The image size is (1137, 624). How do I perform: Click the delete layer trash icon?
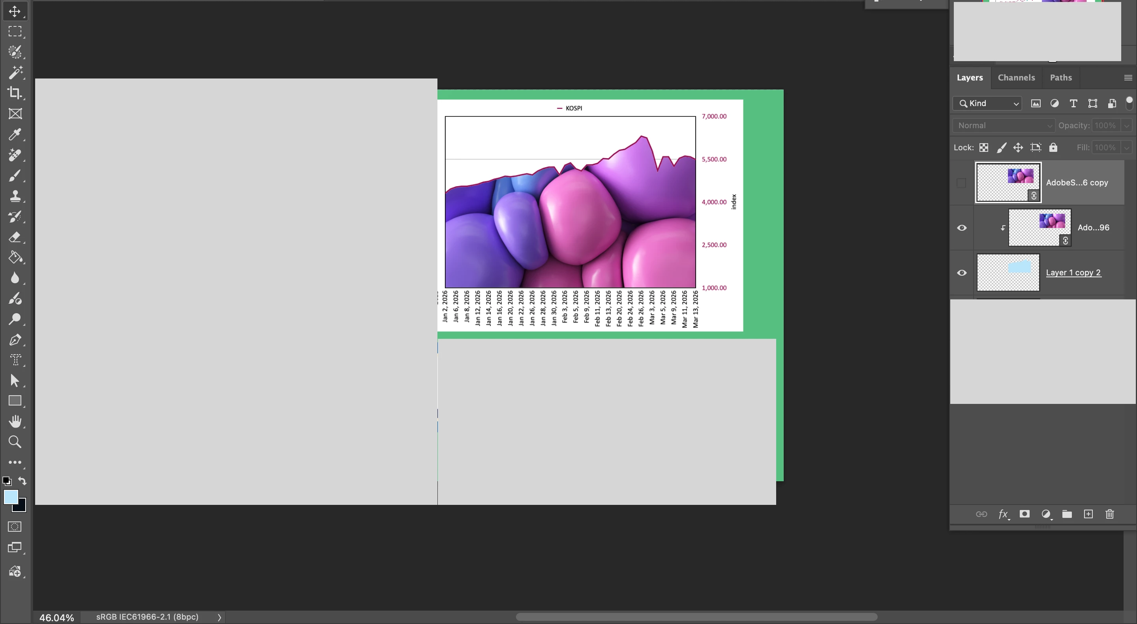coord(1110,514)
